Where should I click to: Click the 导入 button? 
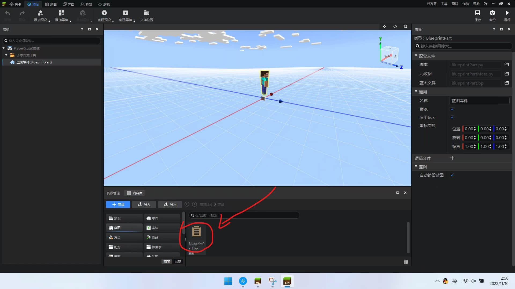pos(144,204)
